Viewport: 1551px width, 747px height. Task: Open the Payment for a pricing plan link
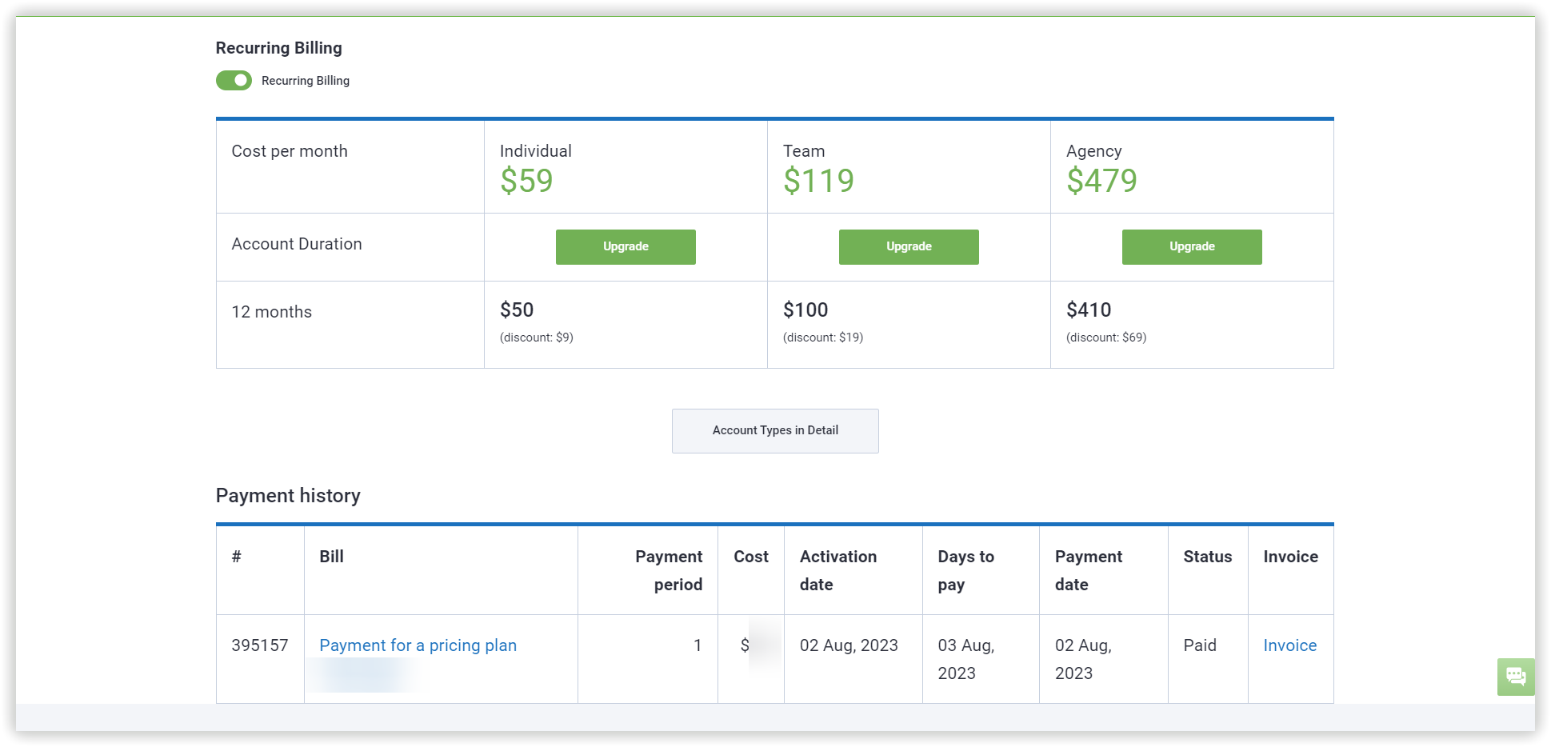coord(418,645)
